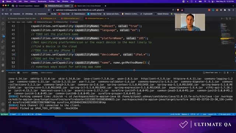Maximize the terminal panel with the chevron

click(231, 72)
